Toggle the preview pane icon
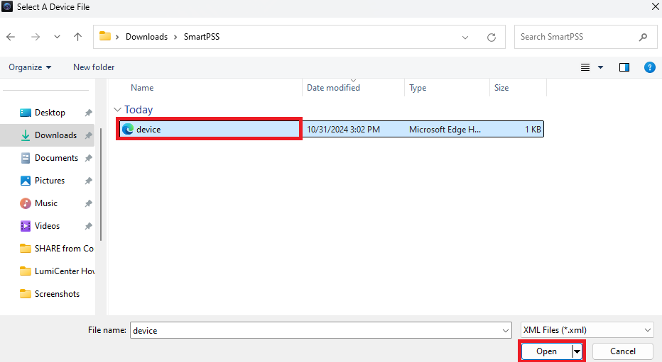The width and height of the screenshot is (662, 362). point(624,67)
